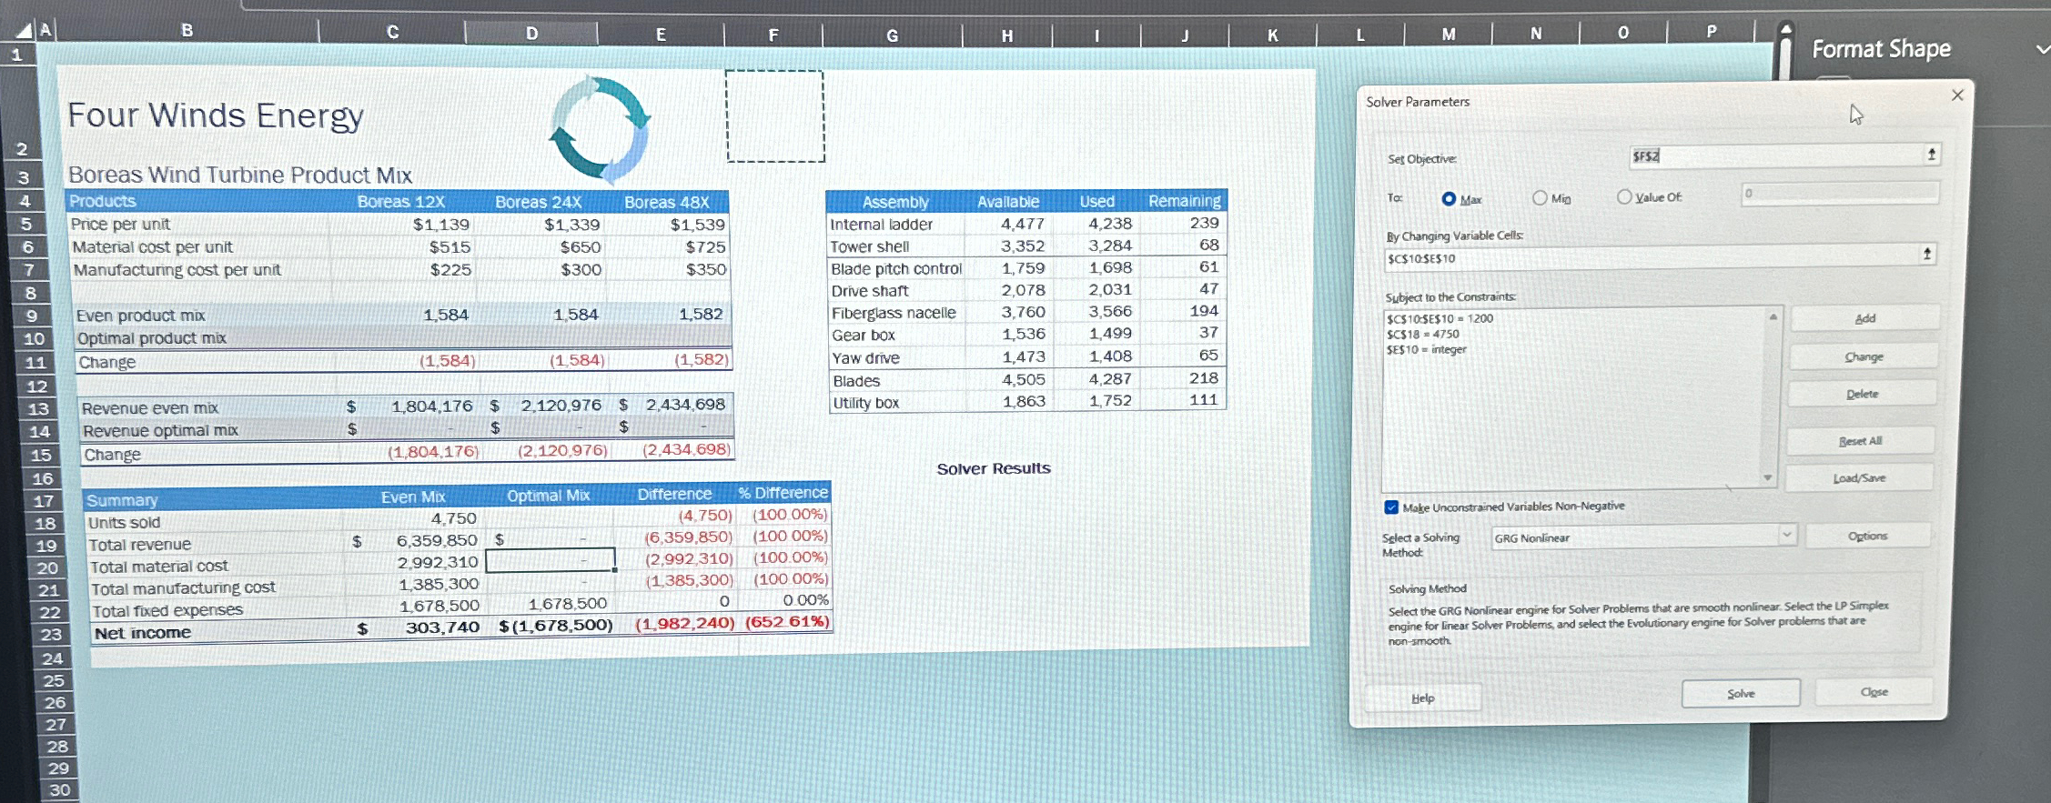Click the Reset All button
2051x803 pixels.
pyautogui.click(x=1860, y=440)
